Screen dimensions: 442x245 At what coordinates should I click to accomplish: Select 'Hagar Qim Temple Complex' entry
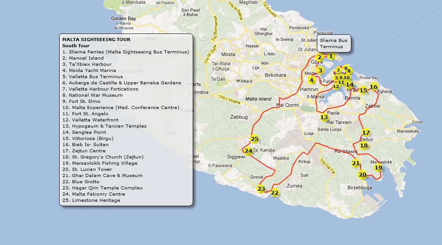point(103,188)
